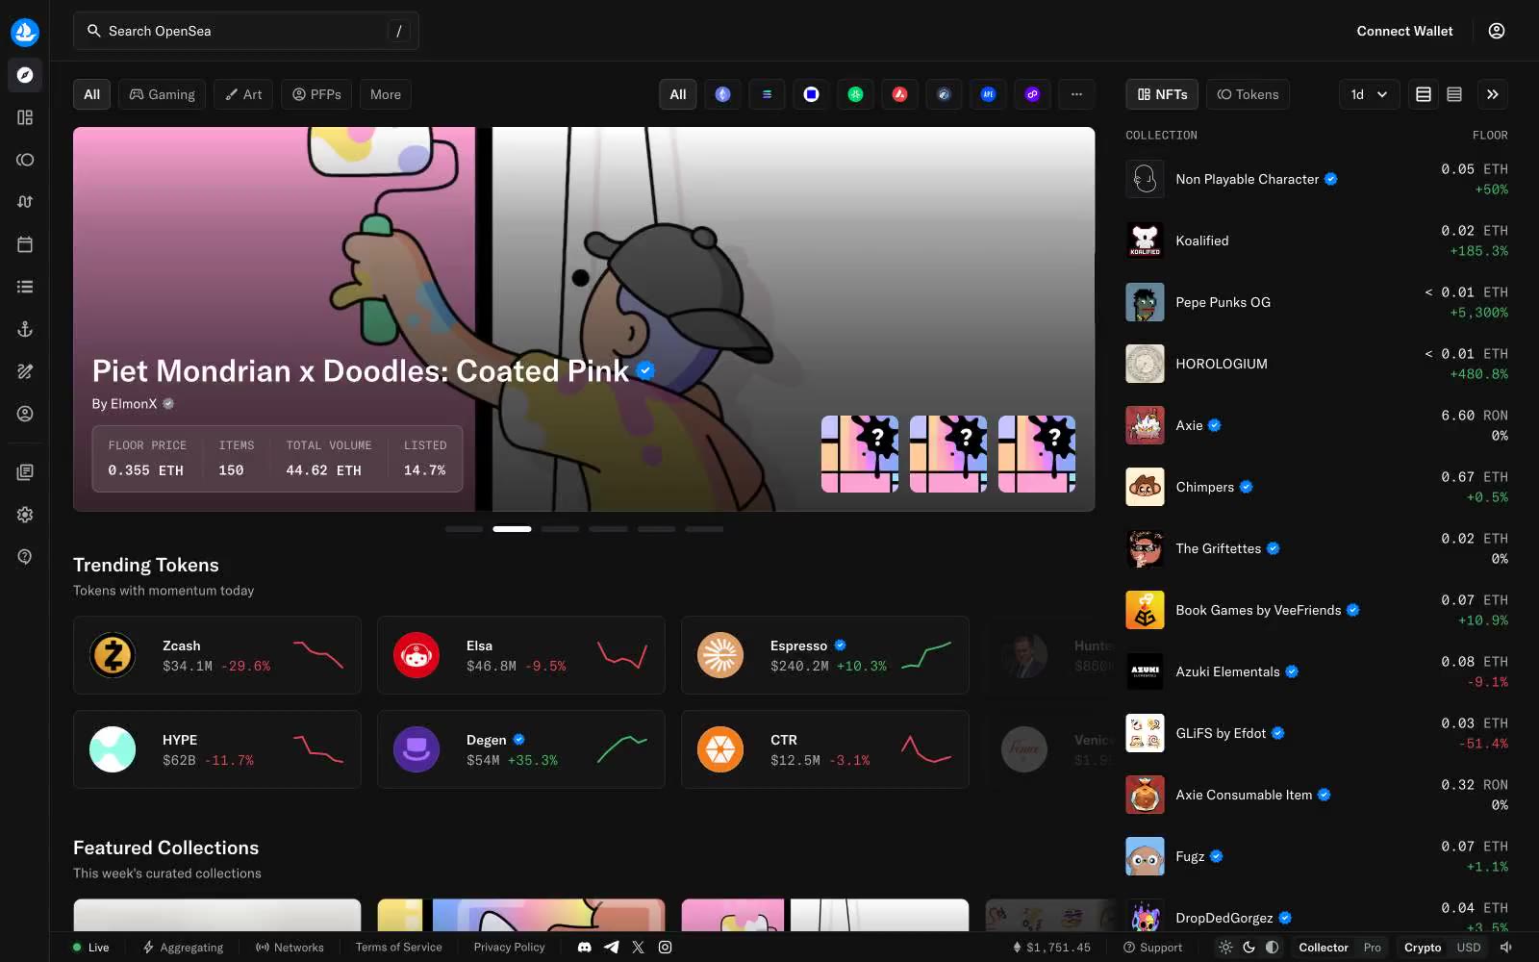Open the 1d timeframe dropdown
1539x962 pixels.
pos(1369,94)
